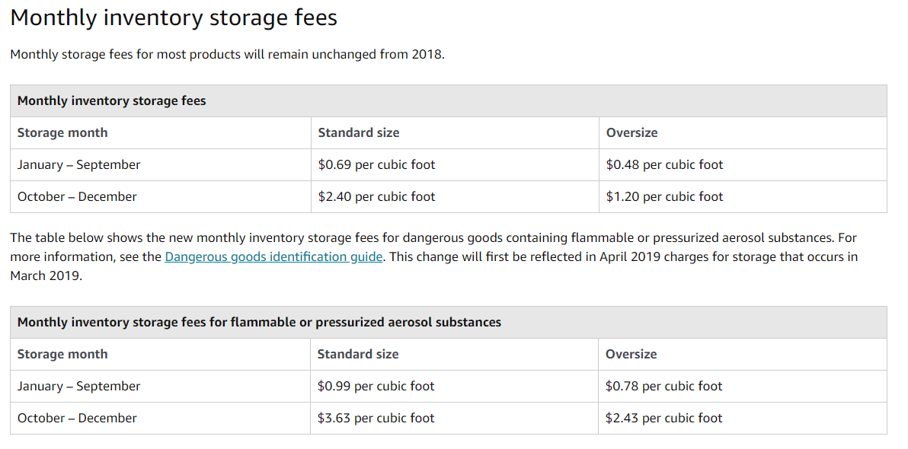Click the $2.43 per cubic foot cell
The width and height of the screenshot is (908, 449).
click(x=743, y=419)
